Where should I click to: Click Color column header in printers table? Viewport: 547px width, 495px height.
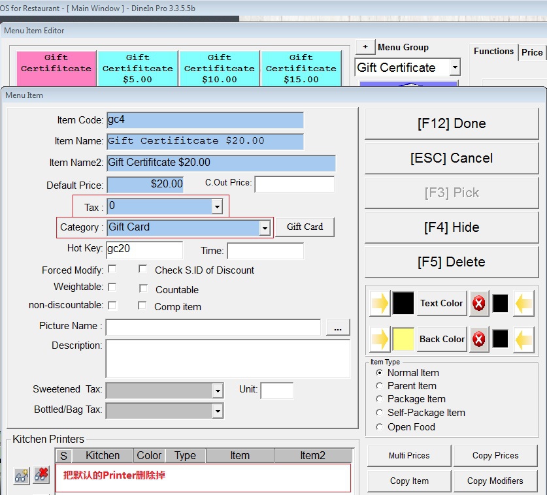click(x=149, y=456)
